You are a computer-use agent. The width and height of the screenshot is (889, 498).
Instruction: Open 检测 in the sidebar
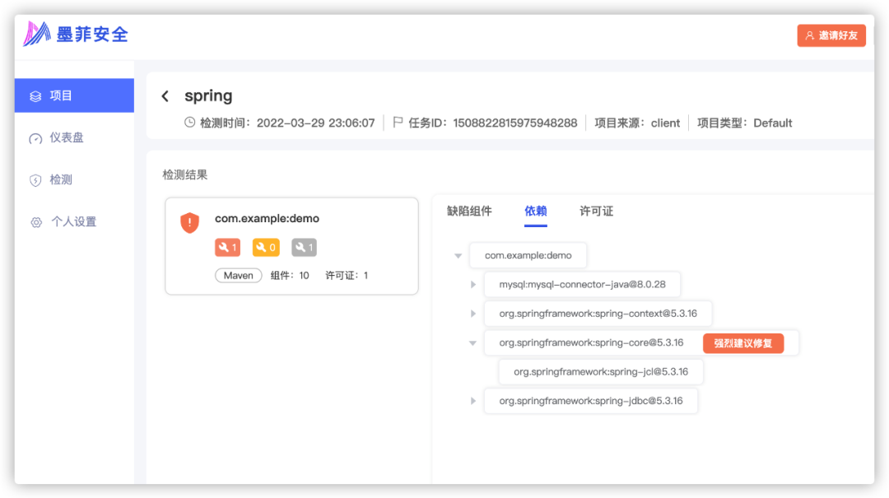61,179
